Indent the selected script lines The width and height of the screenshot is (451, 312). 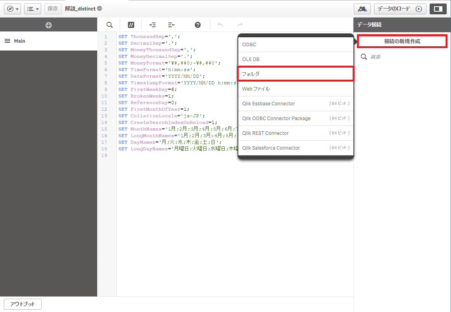point(152,25)
